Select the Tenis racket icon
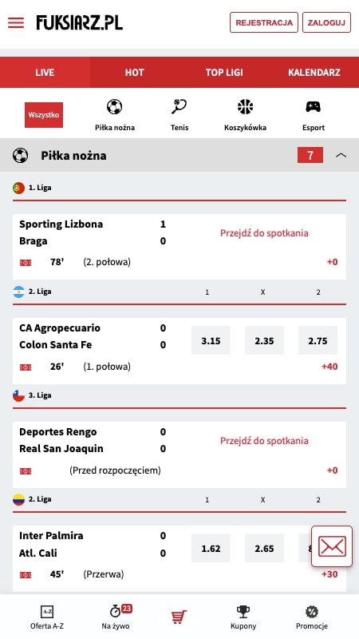 179,107
